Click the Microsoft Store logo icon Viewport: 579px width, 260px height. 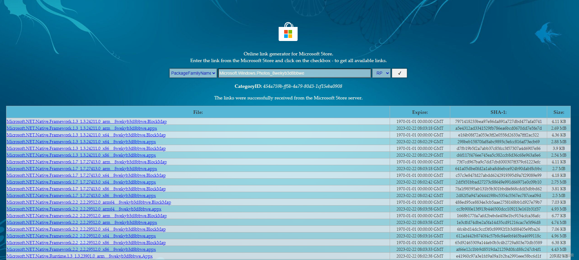[x=288, y=32]
